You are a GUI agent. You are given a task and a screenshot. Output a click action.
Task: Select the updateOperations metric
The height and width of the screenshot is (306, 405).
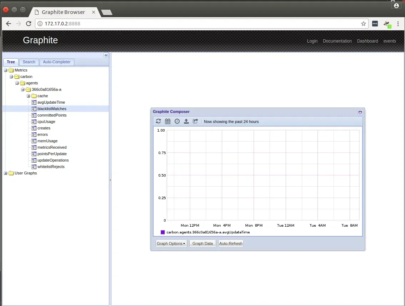click(53, 161)
